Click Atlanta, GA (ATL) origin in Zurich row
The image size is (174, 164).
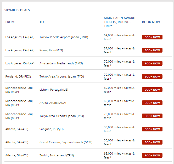[x=17, y=156]
